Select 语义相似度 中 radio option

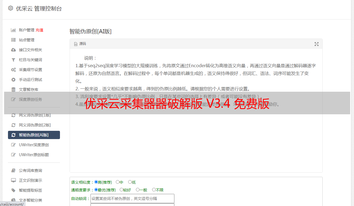118,182
